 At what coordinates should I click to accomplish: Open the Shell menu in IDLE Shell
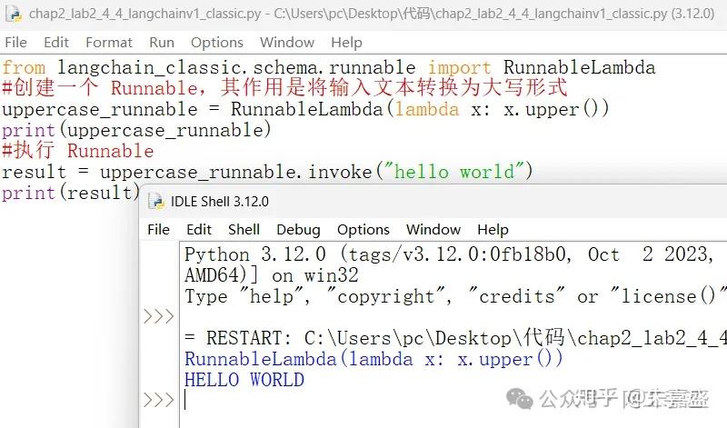tap(244, 230)
